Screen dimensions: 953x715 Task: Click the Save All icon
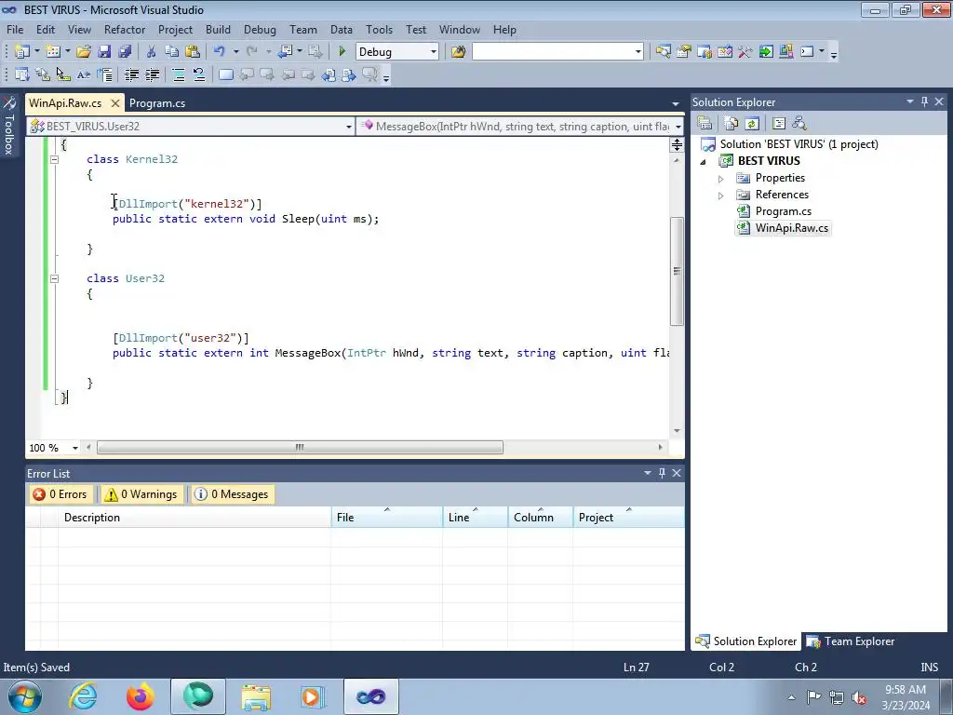pyautogui.click(x=125, y=52)
